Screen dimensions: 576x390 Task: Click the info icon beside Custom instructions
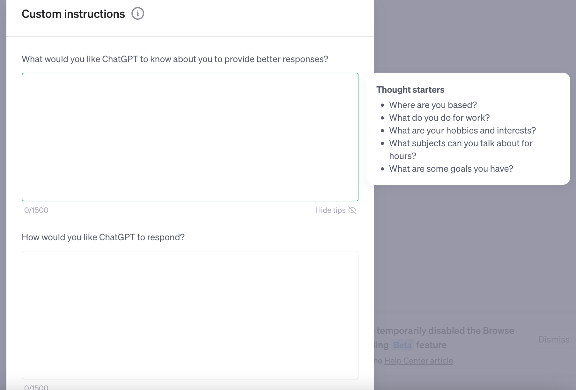[138, 14]
